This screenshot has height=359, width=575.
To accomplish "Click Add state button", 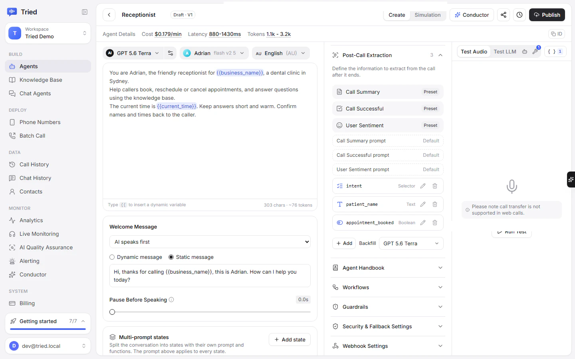I will click(x=289, y=339).
